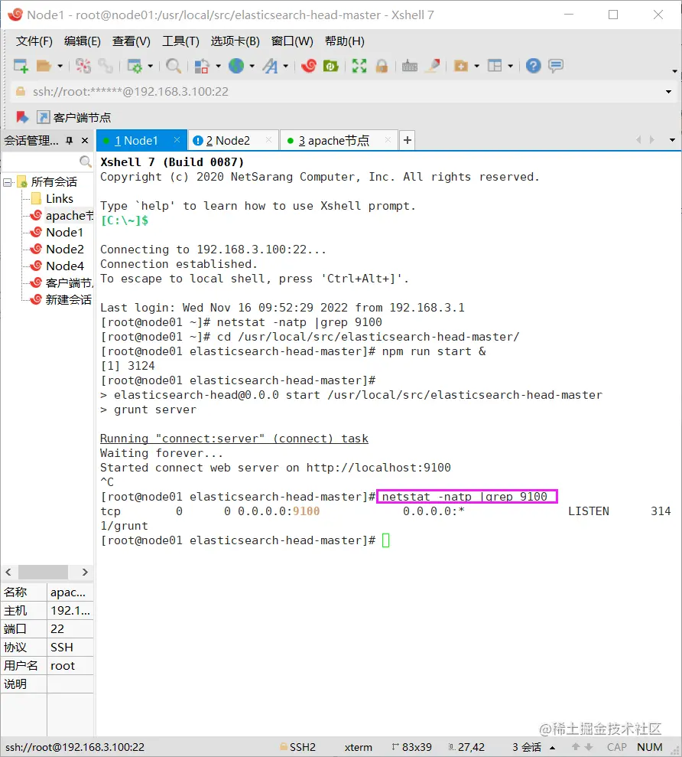Open the Font dropdown arrow
The height and width of the screenshot is (757, 682).
tap(285, 66)
